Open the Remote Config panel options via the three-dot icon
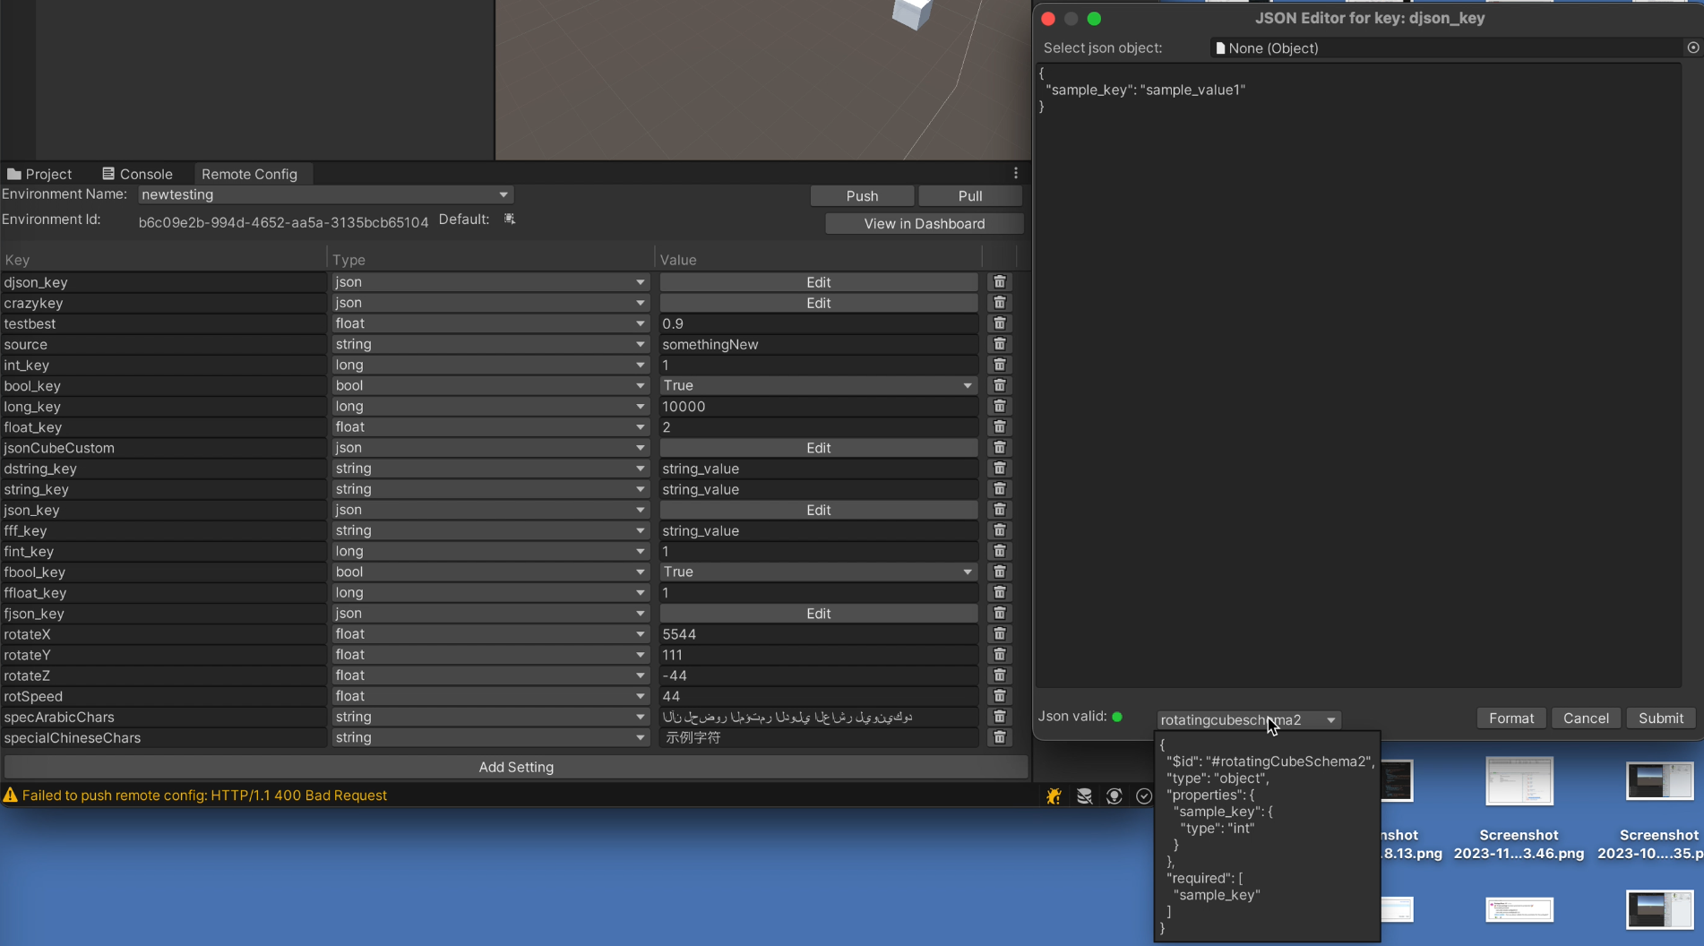 pos(1015,172)
